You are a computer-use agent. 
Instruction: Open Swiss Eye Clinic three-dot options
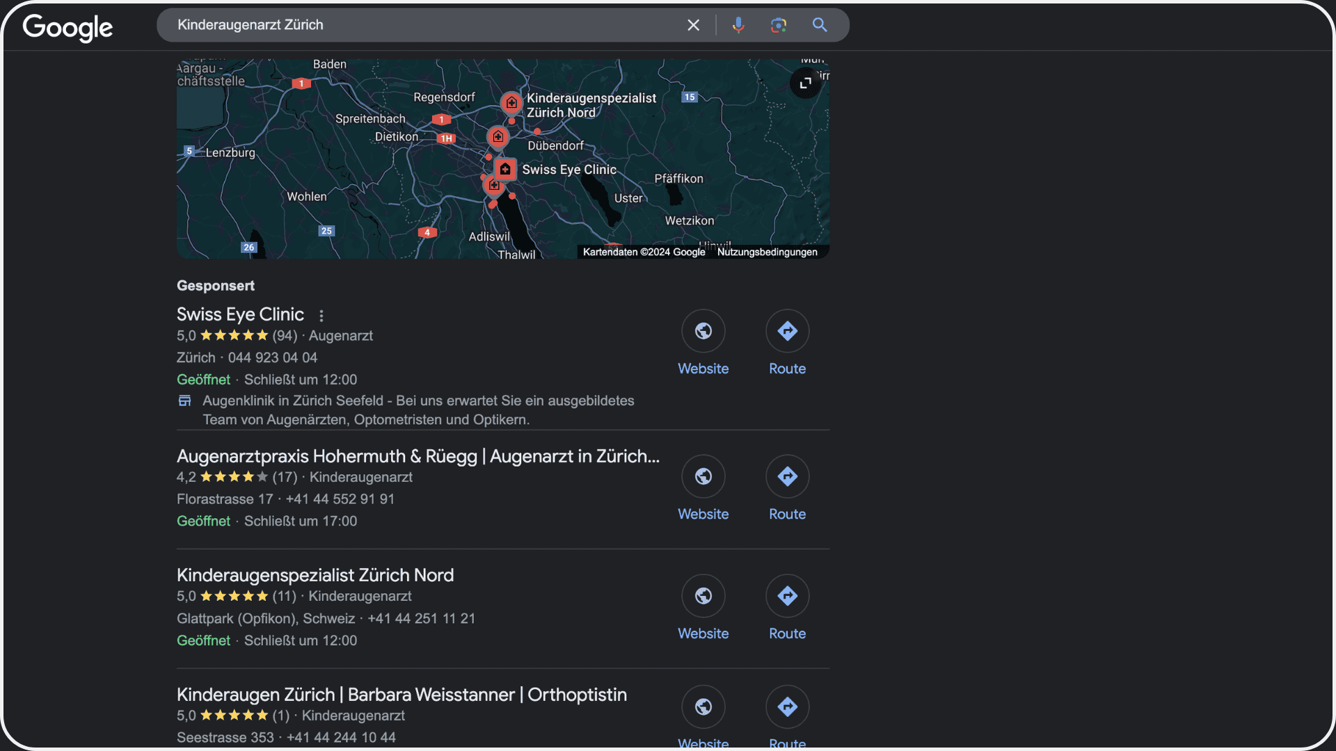(x=321, y=316)
